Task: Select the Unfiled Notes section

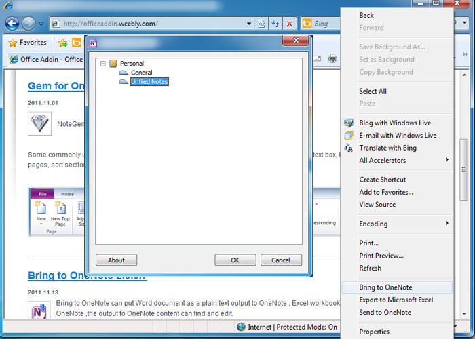Action: pyautogui.click(x=149, y=82)
